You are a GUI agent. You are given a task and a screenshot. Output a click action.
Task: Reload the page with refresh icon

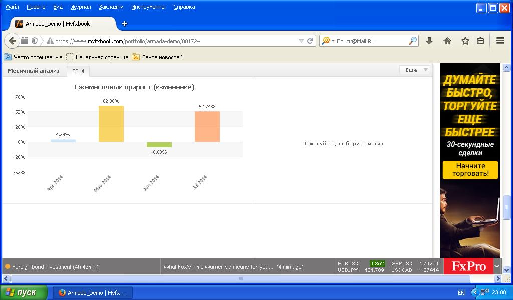[310, 41]
